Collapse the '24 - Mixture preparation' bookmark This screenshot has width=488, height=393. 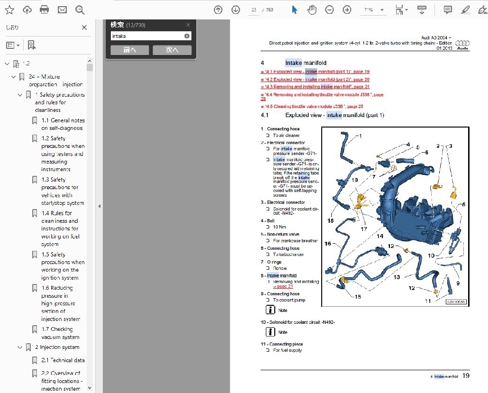[13, 77]
